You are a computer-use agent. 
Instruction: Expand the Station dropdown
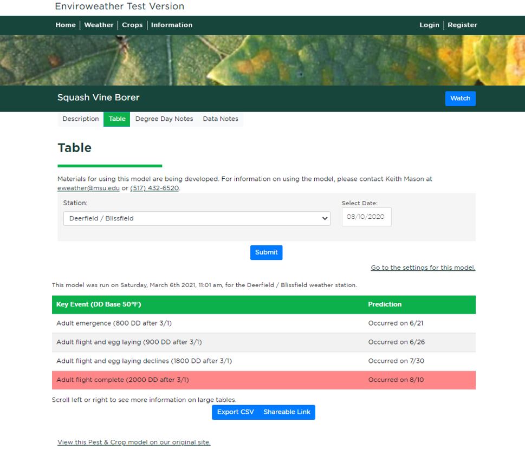coord(196,218)
